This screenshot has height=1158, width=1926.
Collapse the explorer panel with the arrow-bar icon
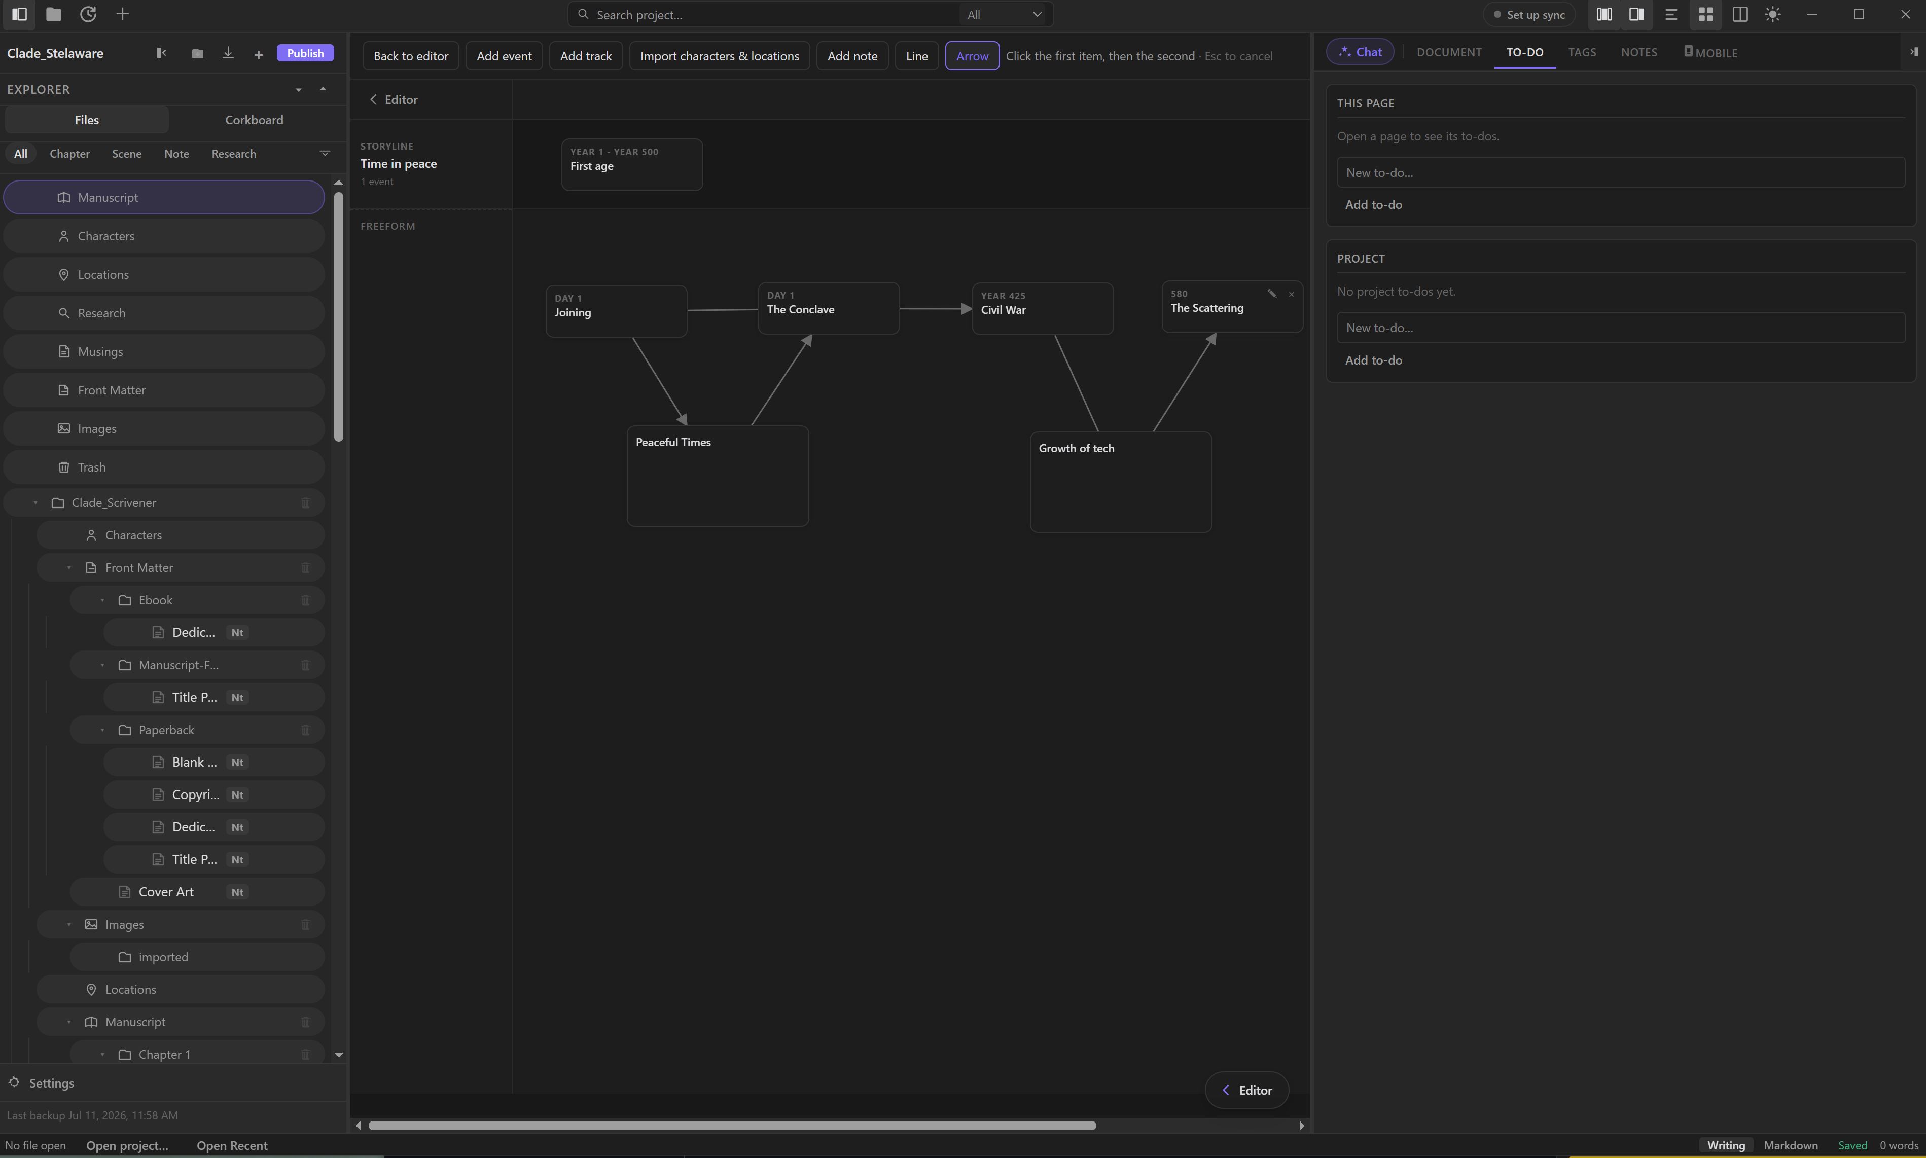[x=162, y=53]
